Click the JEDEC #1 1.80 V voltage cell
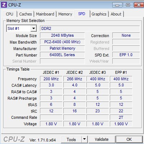The image size is (144, 144). coord(51,124)
